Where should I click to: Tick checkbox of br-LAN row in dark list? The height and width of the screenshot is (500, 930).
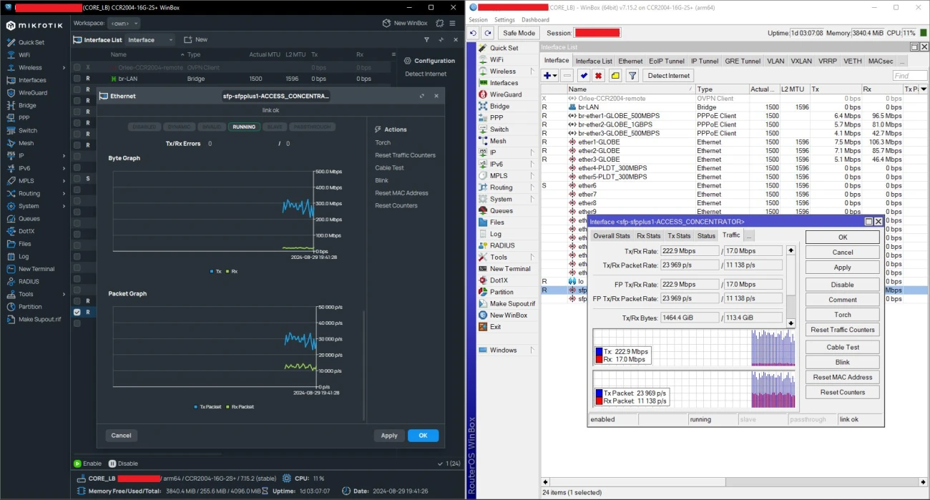(77, 79)
